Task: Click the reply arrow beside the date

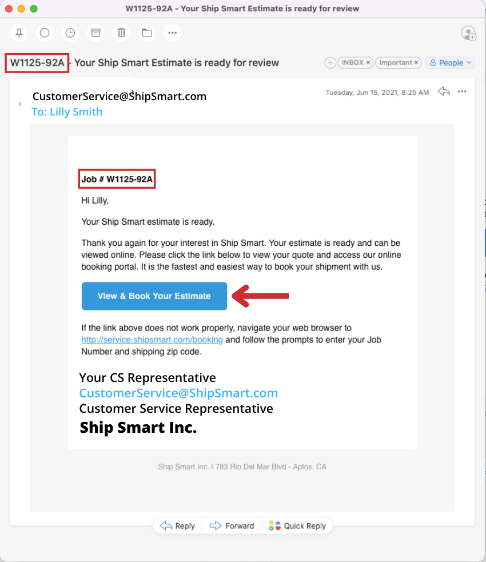Action: coord(444,91)
